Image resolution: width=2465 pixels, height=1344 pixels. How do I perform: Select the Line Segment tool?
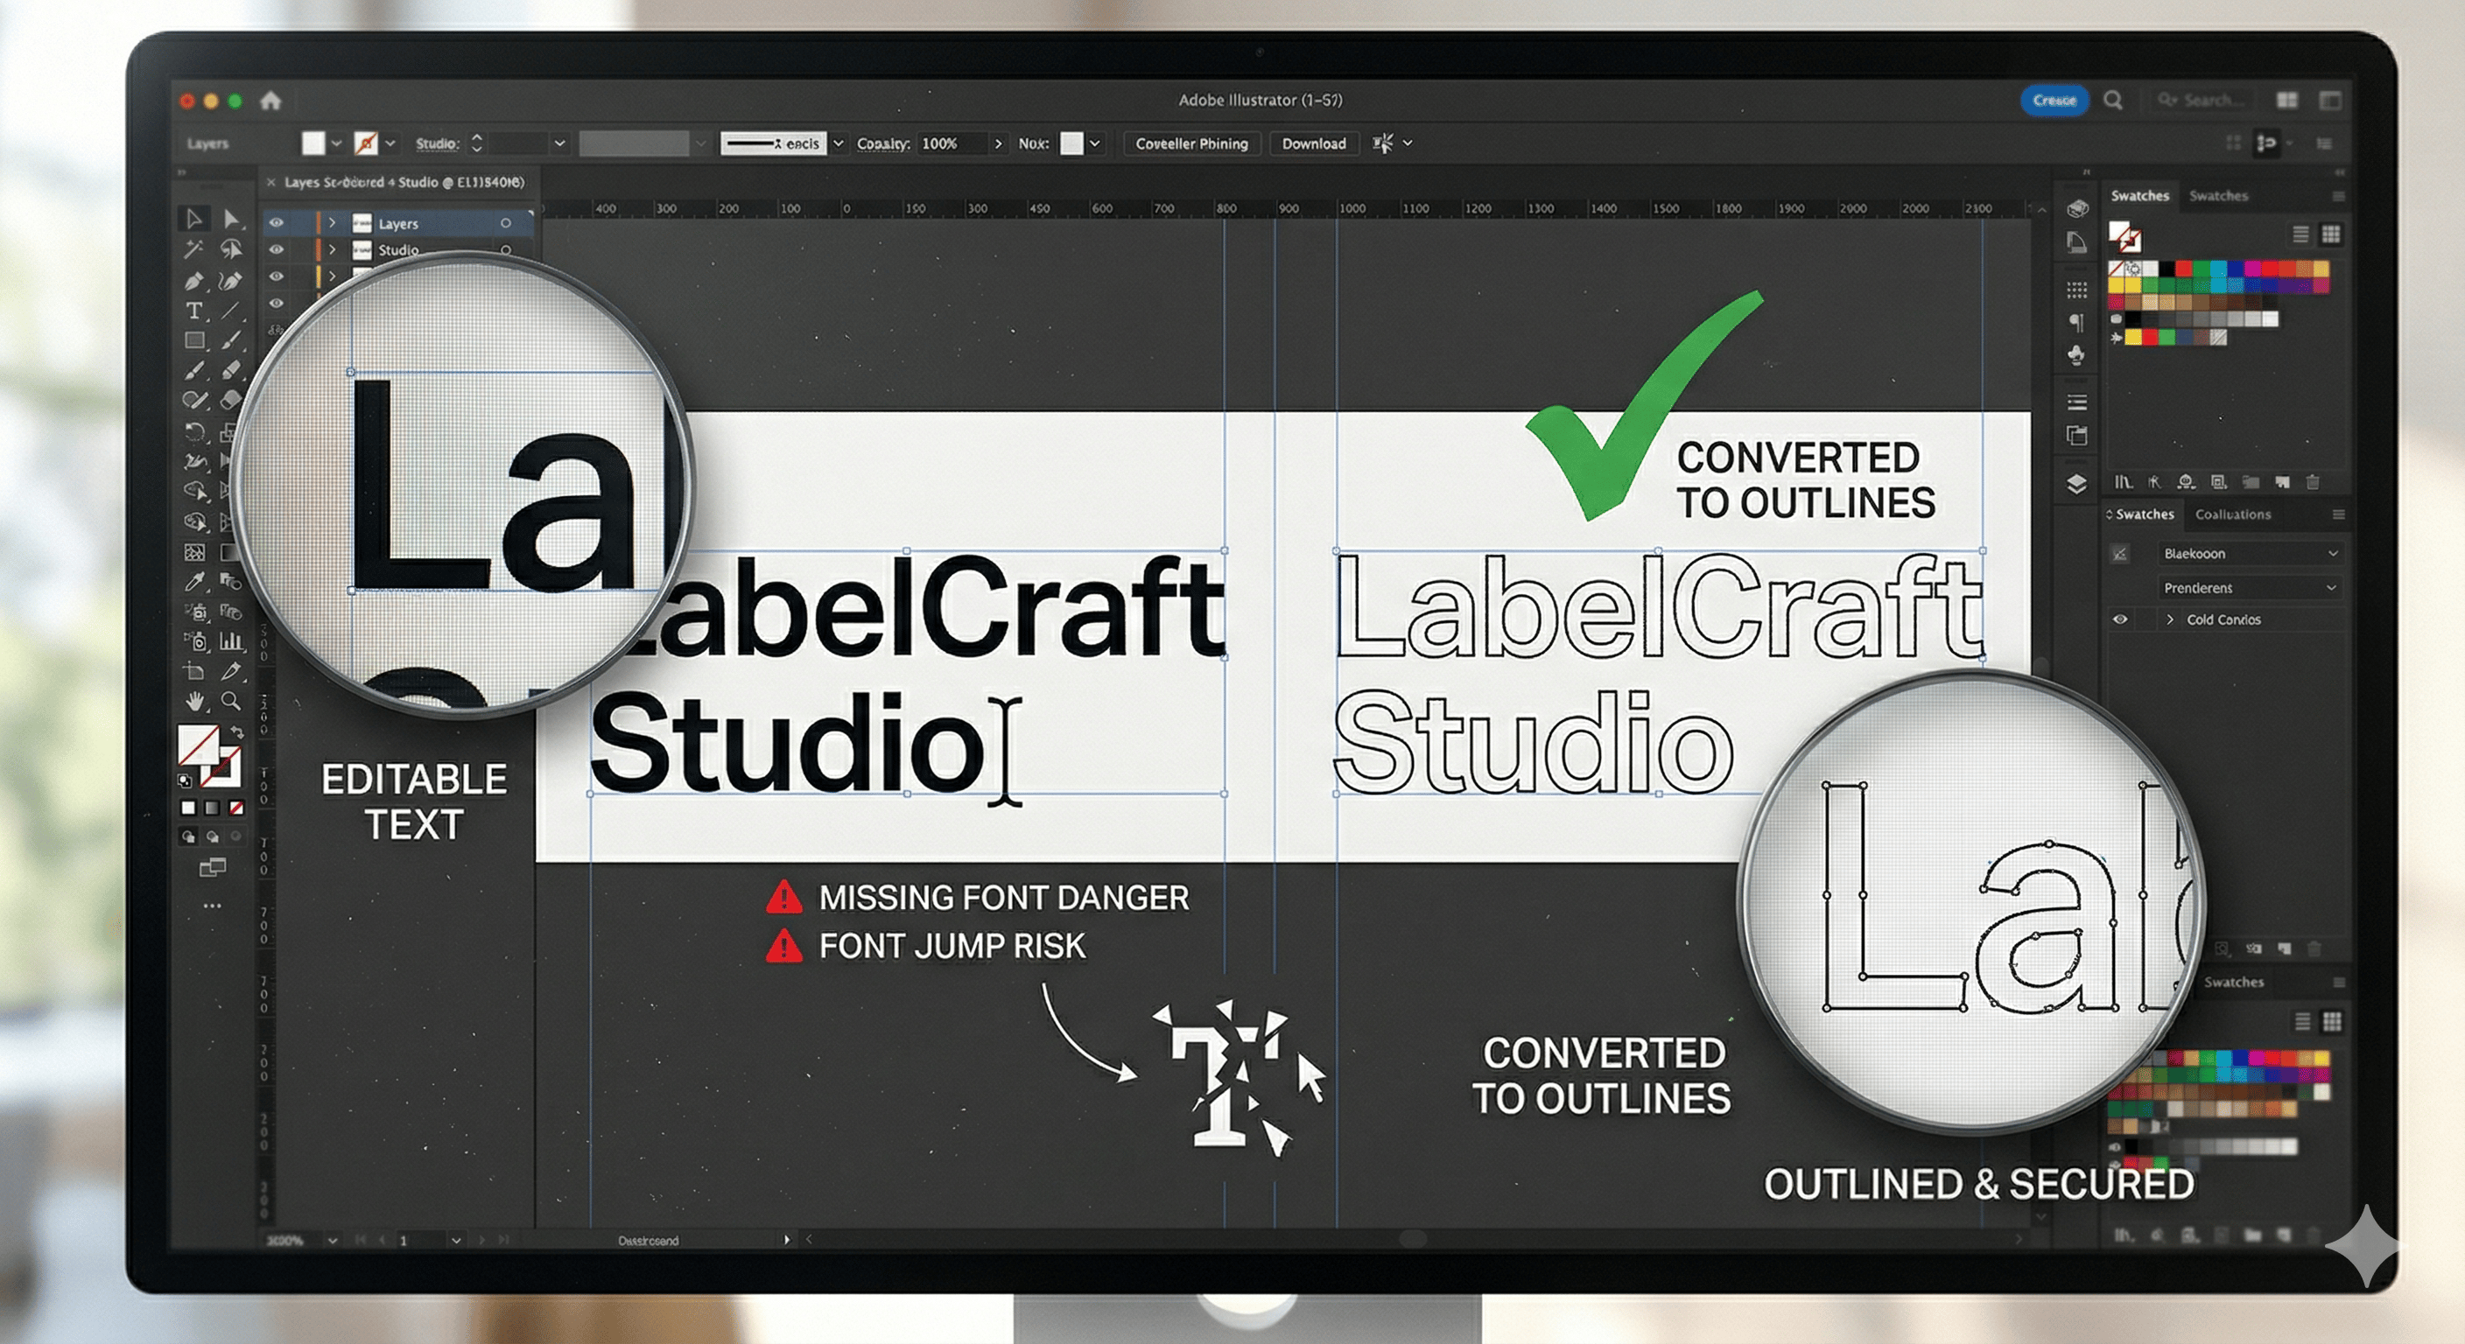coord(230,311)
